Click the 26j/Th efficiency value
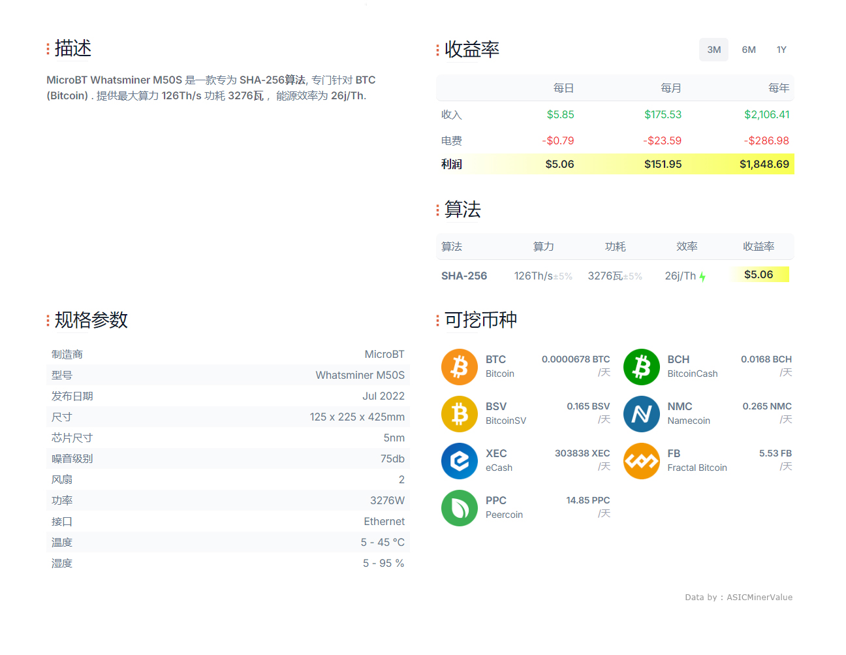 coord(680,276)
